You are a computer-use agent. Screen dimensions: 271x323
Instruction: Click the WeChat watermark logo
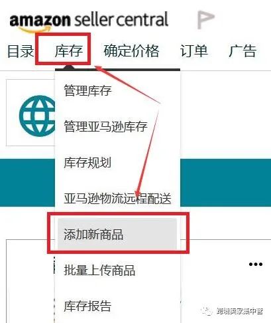207,311
